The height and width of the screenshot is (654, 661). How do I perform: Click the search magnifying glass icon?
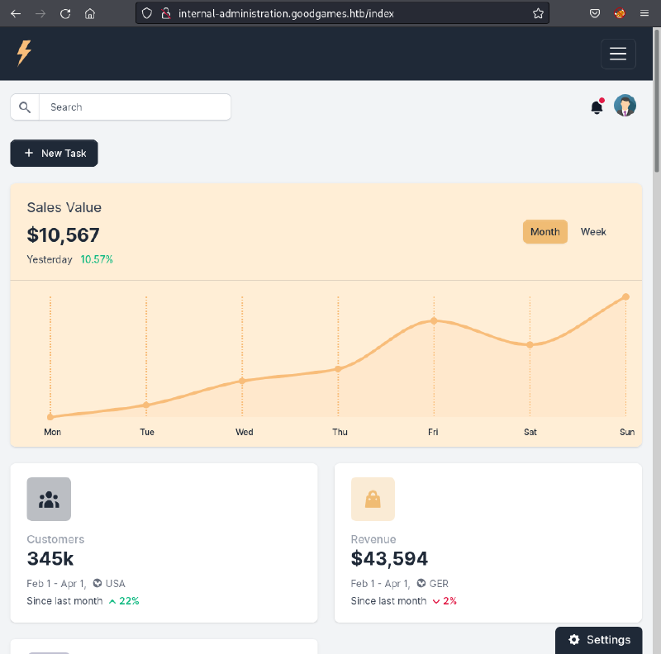click(x=24, y=107)
